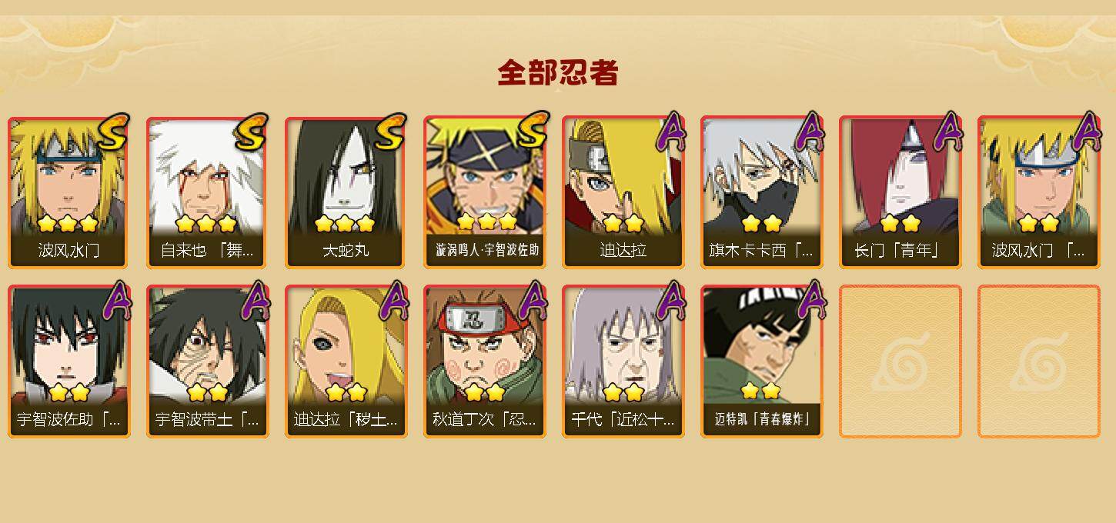The height and width of the screenshot is (523, 1116).
Task: Click the star rating on 自来也 card
Action: click(205, 224)
